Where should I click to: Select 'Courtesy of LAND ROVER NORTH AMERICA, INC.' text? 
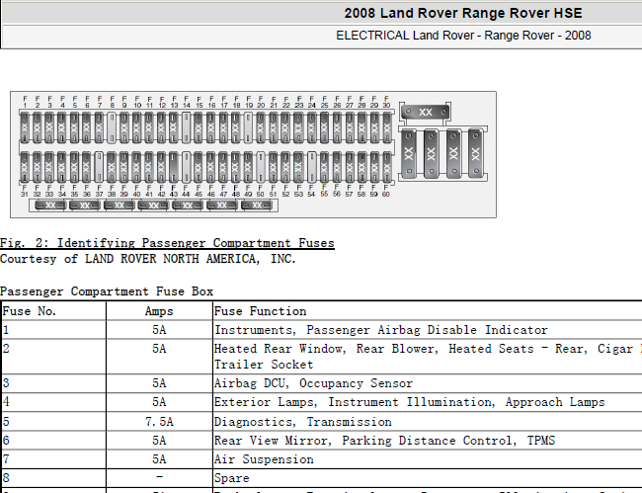(x=147, y=259)
